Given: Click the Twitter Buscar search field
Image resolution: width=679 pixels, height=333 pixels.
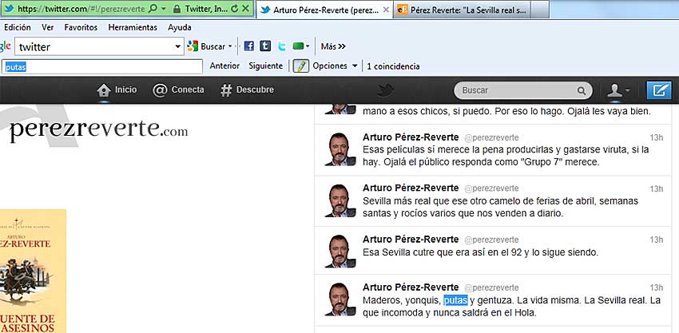Looking at the screenshot, I should coord(519,90).
